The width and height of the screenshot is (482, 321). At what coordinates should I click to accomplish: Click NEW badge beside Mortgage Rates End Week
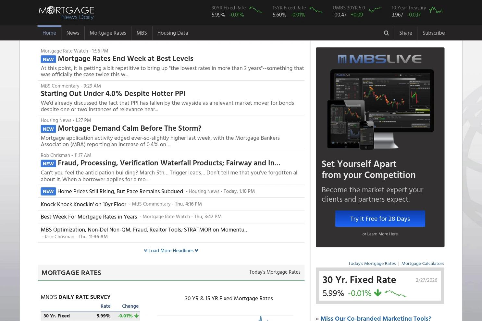point(48,59)
